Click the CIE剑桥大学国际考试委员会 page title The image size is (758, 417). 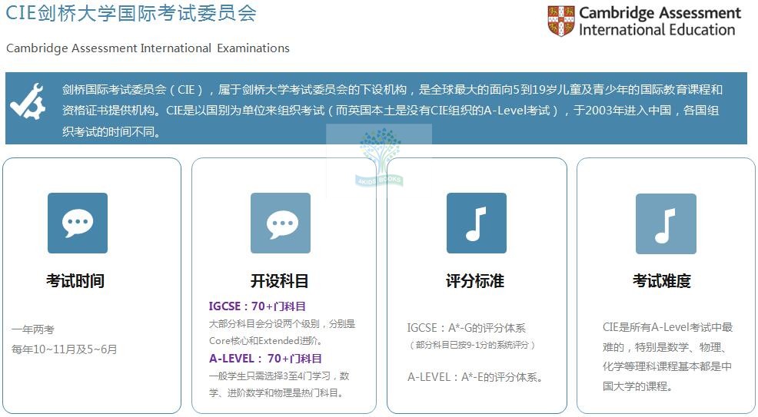(131, 12)
